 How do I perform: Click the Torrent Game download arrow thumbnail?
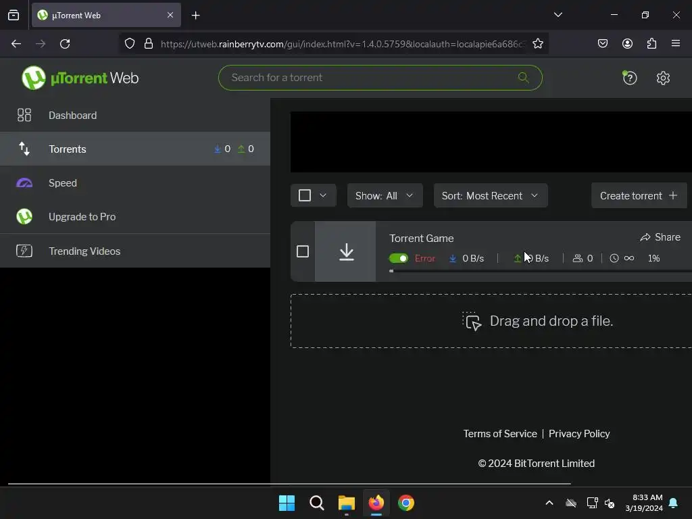coord(347,251)
